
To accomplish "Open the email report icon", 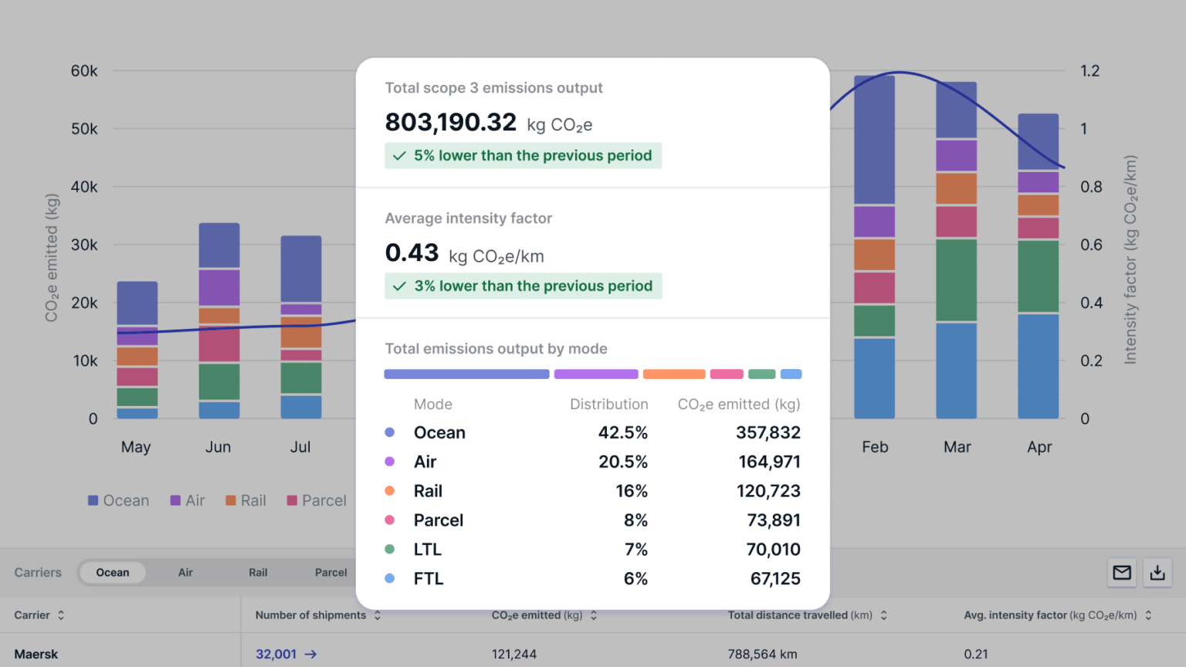I will pyautogui.click(x=1121, y=572).
